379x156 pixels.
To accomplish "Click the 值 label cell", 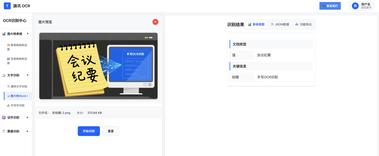I will [x=242, y=55].
